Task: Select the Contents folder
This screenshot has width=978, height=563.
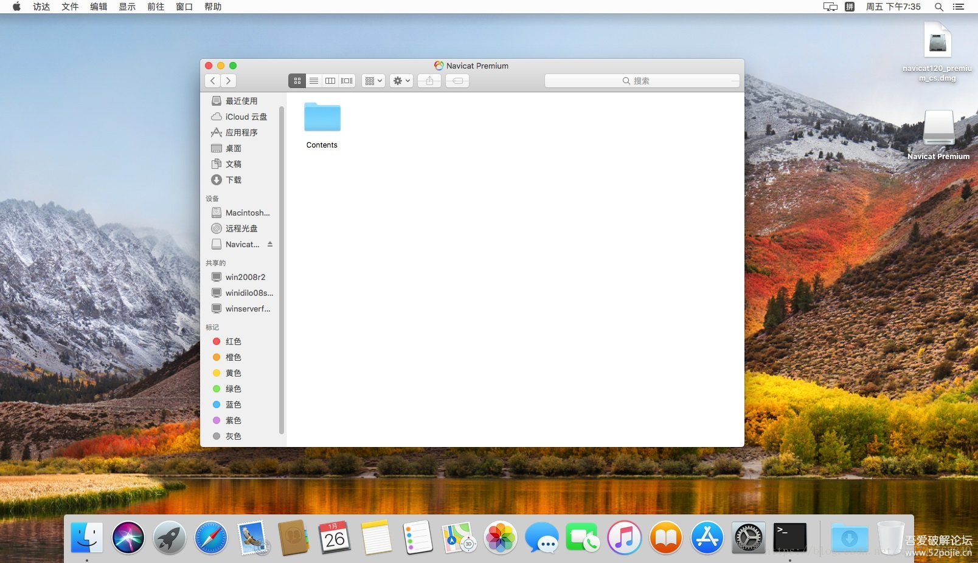Action: (x=322, y=125)
